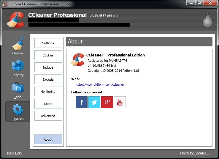Select the Options gear section
The width and height of the screenshot is (219, 159).
point(18,112)
